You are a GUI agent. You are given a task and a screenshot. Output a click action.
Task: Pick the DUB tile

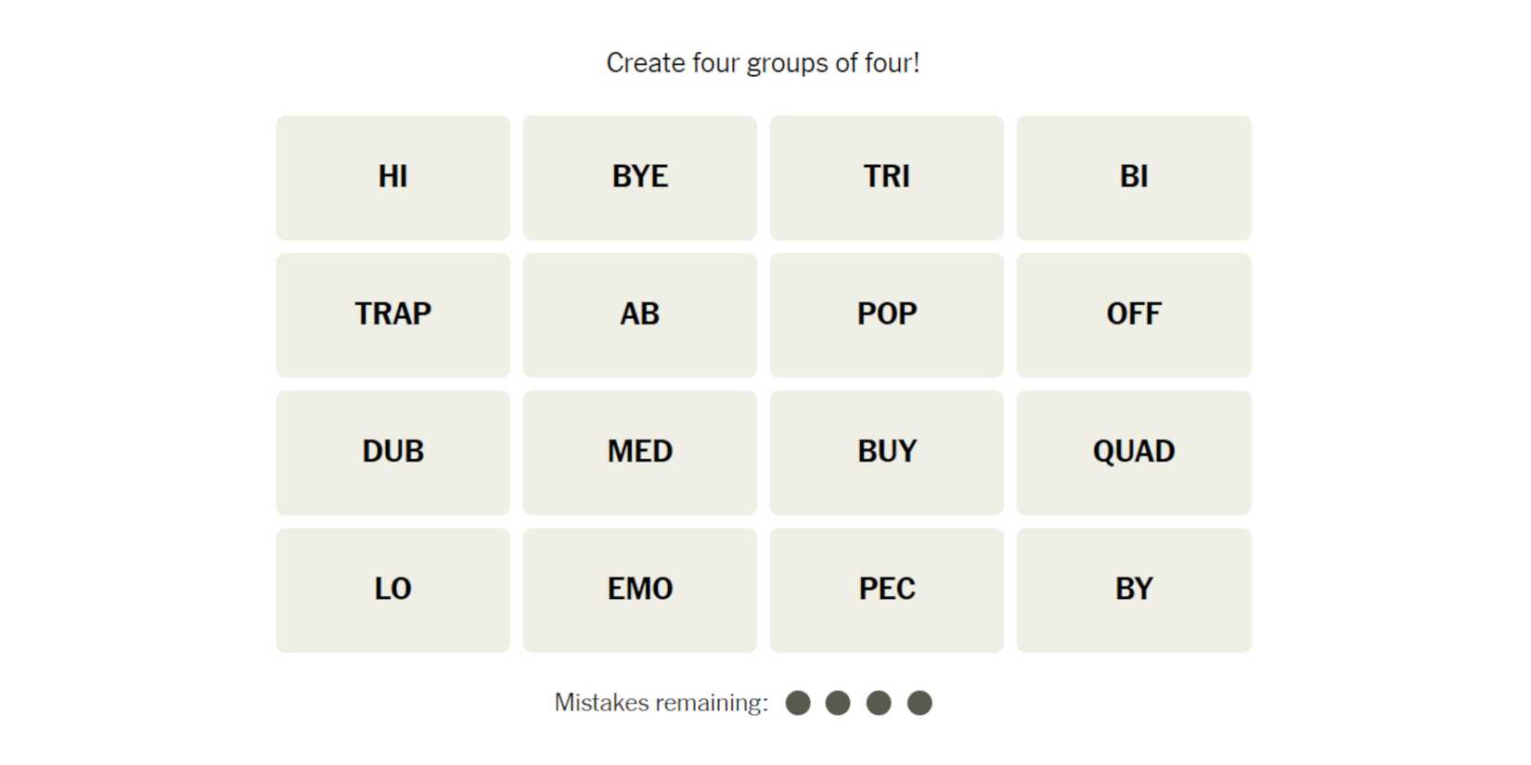[392, 452]
